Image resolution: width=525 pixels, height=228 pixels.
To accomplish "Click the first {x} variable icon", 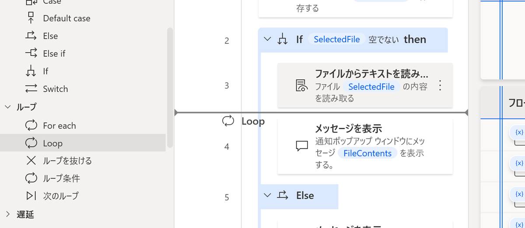I will 519,132.
